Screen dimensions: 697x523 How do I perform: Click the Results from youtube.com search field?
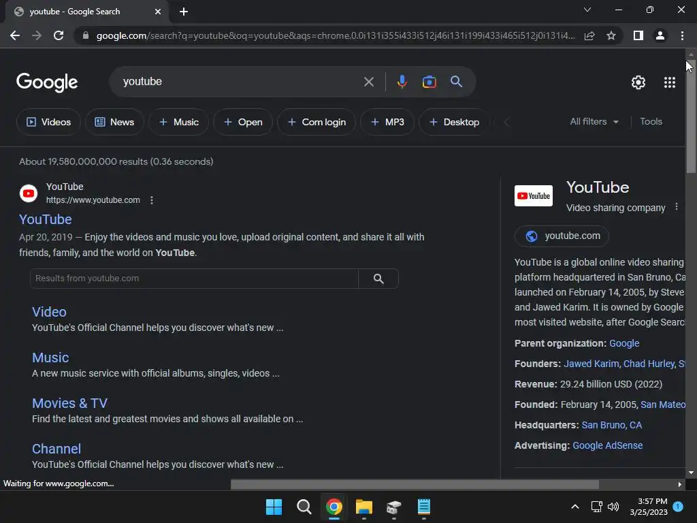pos(194,279)
